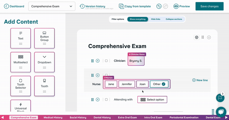Tick the Attending with row checkbox
This screenshot has height=120, width=229.
point(106,100)
